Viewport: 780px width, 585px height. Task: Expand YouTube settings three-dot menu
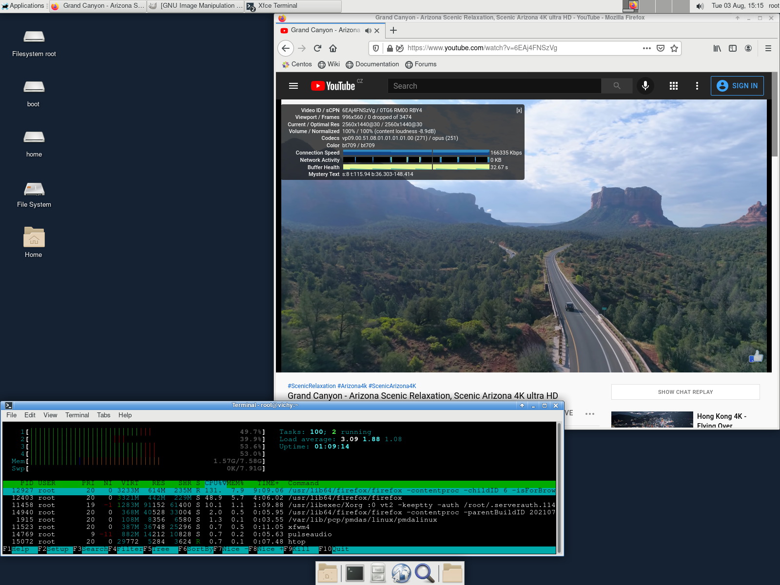click(697, 86)
